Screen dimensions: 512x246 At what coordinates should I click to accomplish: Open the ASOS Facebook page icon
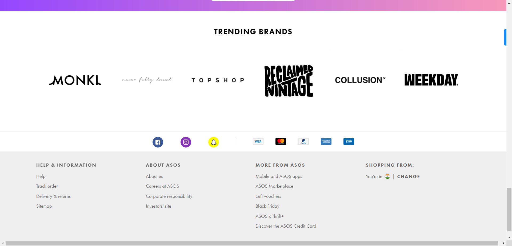tap(158, 142)
